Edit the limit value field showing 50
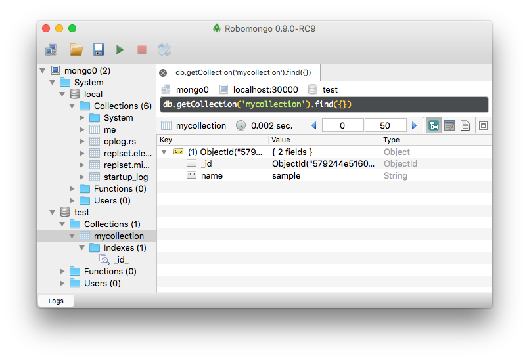 (x=385, y=126)
